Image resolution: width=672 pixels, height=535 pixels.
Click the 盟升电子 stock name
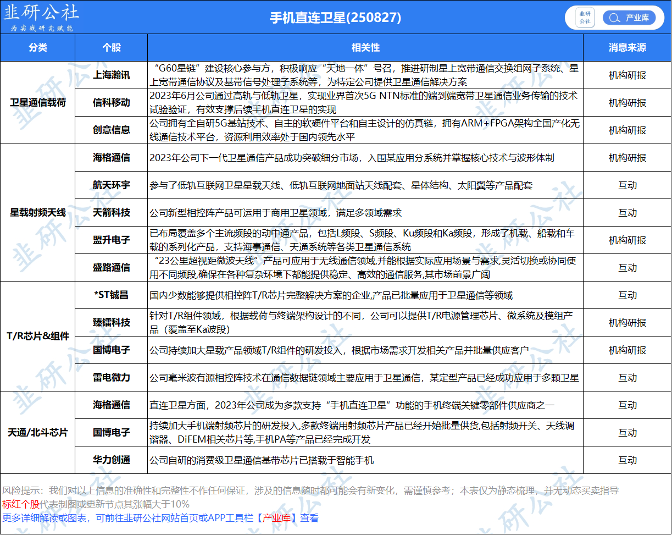pyautogui.click(x=111, y=240)
